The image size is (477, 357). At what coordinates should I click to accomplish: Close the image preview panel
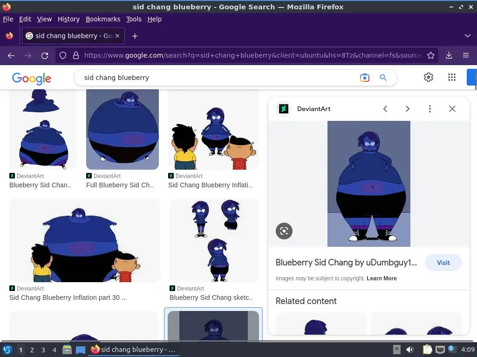pos(452,109)
